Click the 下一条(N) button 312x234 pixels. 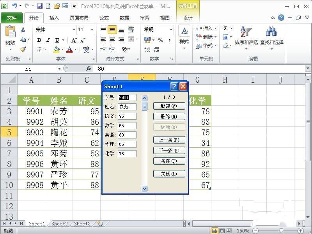(169, 151)
